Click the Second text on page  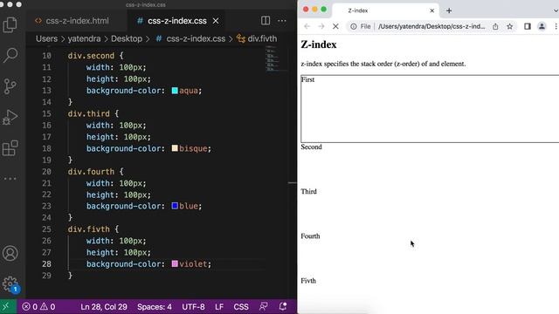click(311, 147)
